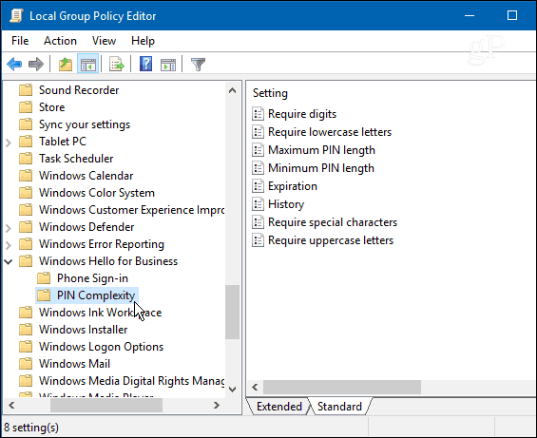537x438 pixels.
Task: Click the Back arrow toolbar icon
Action: point(14,64)
